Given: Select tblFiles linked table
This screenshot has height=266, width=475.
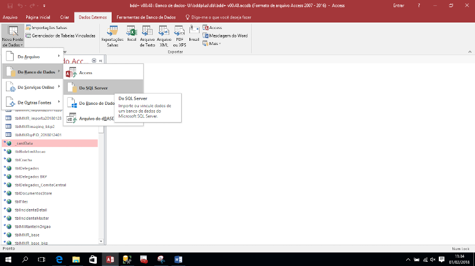Looking at the screenshot, I should pos(50,201).
